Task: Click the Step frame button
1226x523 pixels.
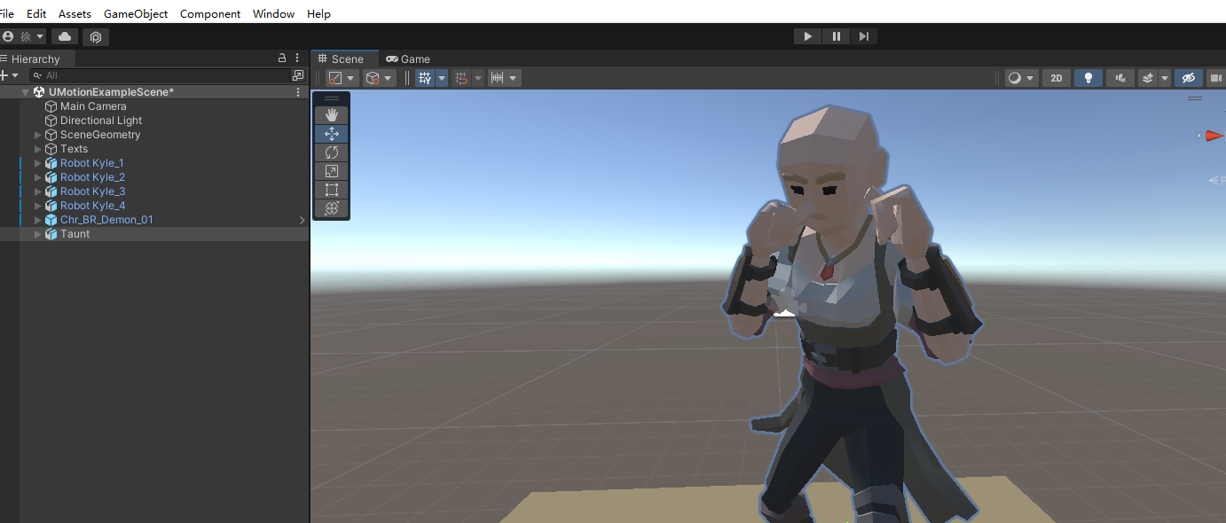Action: pos(863,36)
